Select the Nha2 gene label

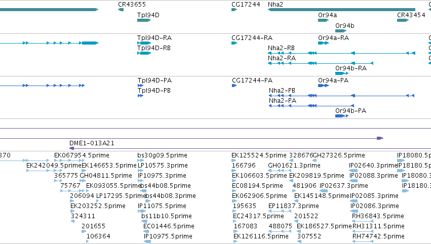[x=276, y=5]
